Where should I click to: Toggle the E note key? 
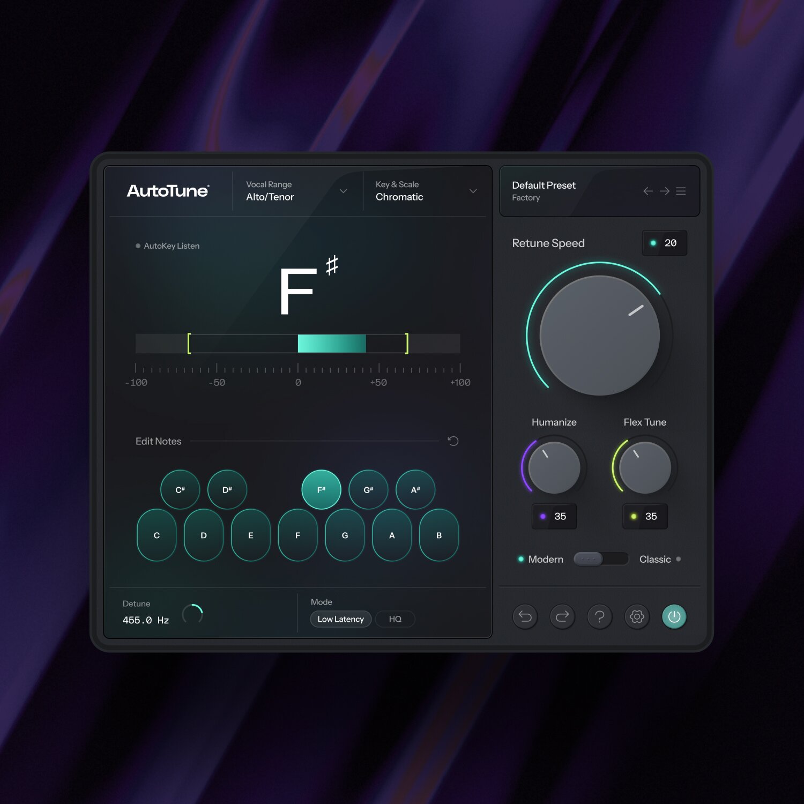(x=251, y=535)
